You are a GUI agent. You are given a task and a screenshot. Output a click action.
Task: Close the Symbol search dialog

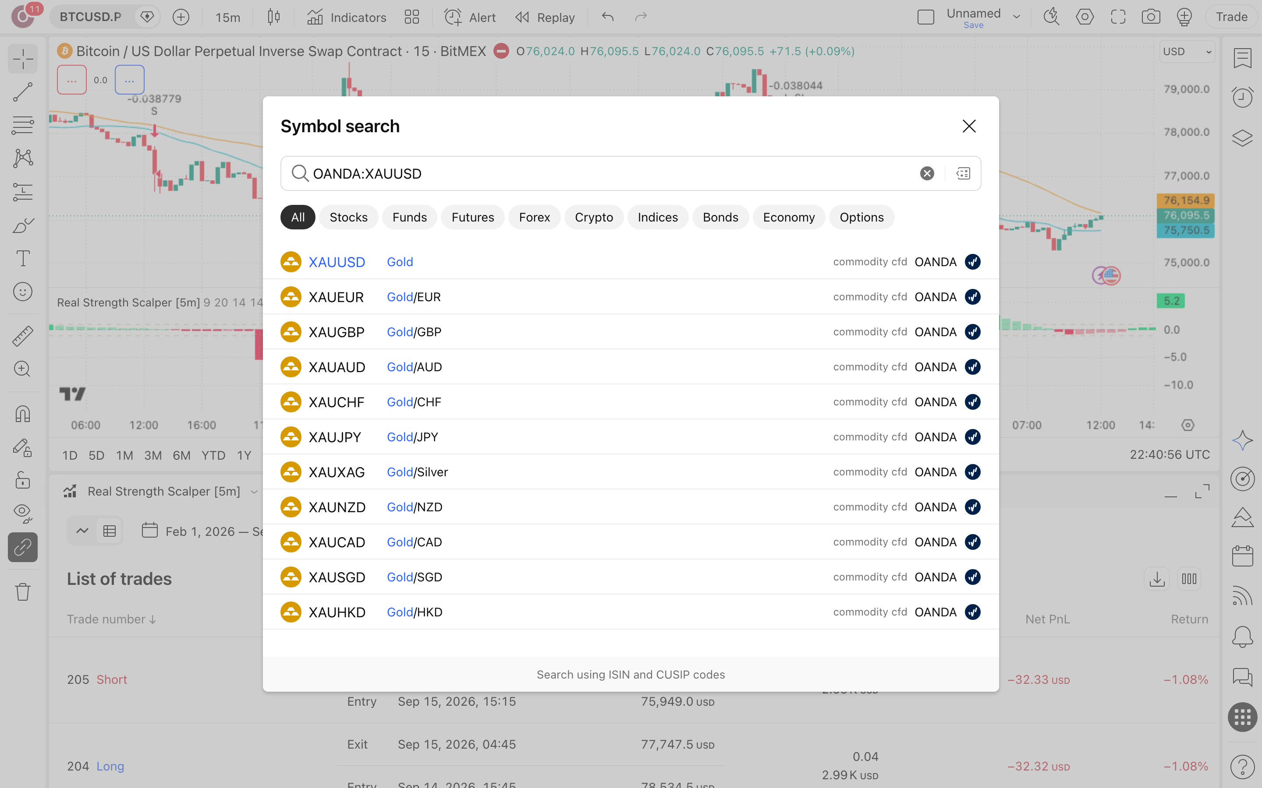coord(969,126)
